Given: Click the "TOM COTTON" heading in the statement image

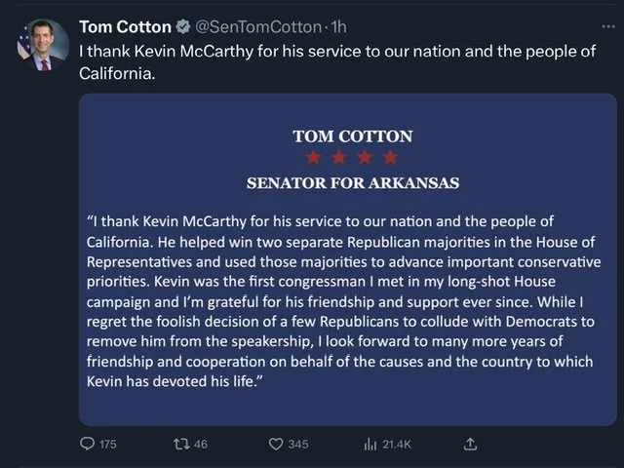Looking at the screenshot, I should pyautogui.click(x=352, y=136).
